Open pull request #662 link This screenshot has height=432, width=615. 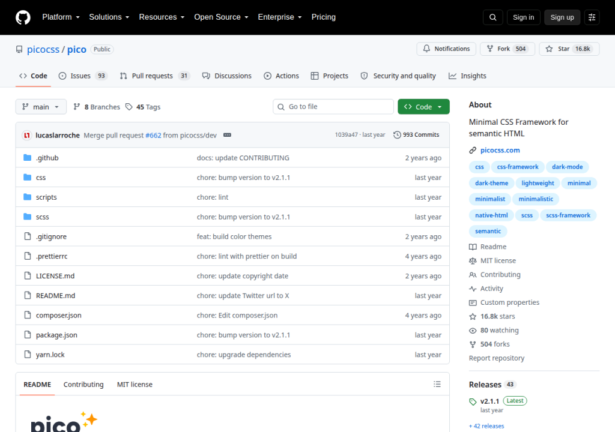click(x=153, y=135)
